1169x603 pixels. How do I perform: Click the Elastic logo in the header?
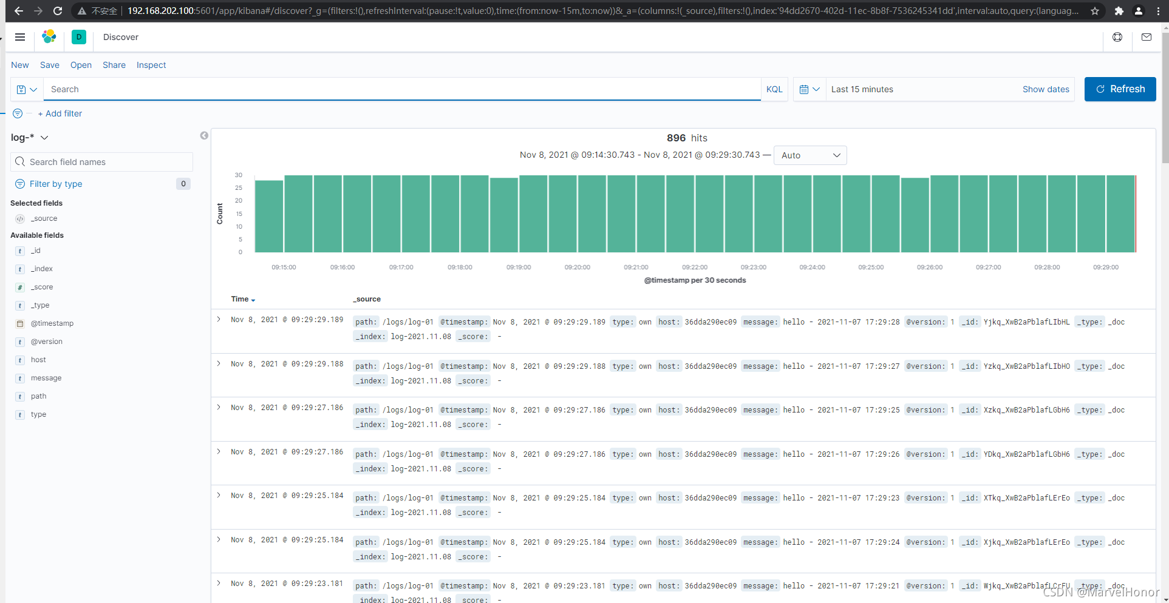tap(49, 36)
